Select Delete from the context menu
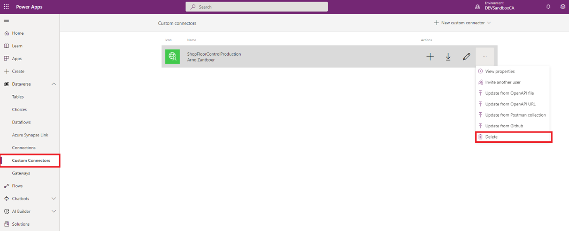The image size is (569, 231). [491, 137]
